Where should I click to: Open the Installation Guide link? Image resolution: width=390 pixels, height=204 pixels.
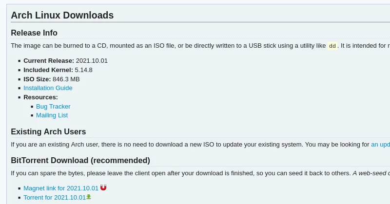[48, 88]
